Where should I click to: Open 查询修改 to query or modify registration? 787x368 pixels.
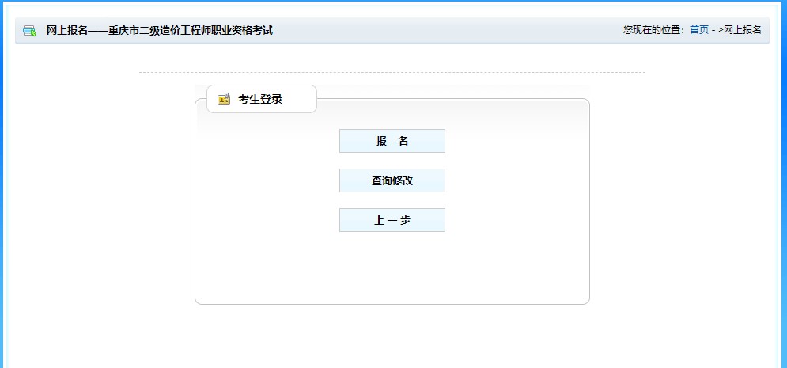click(x=392, y=180)
